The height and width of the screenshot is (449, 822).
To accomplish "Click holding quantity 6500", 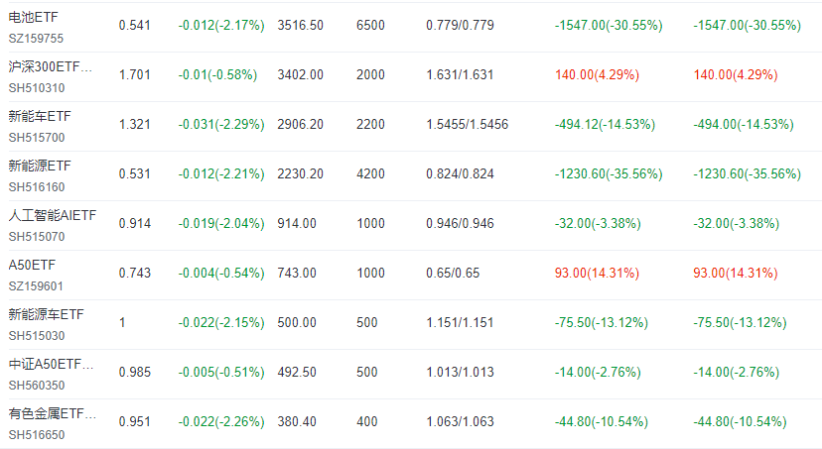I will click(x=370, y=25).
